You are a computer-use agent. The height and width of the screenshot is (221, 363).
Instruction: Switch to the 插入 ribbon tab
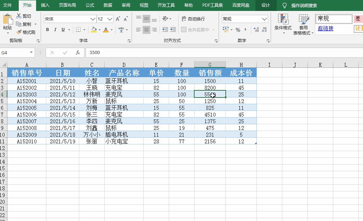45,6
